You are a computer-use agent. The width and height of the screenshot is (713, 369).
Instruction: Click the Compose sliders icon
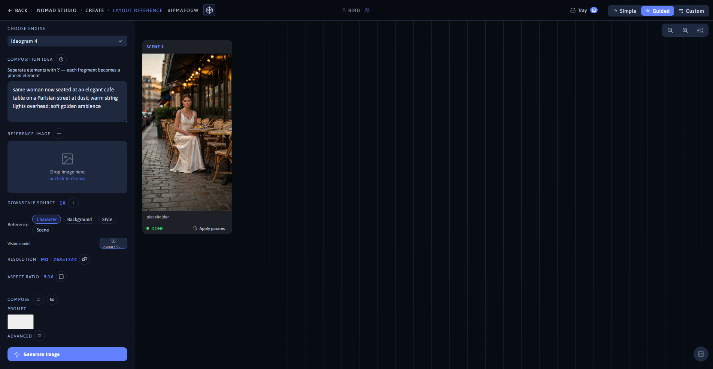point(38,299)
